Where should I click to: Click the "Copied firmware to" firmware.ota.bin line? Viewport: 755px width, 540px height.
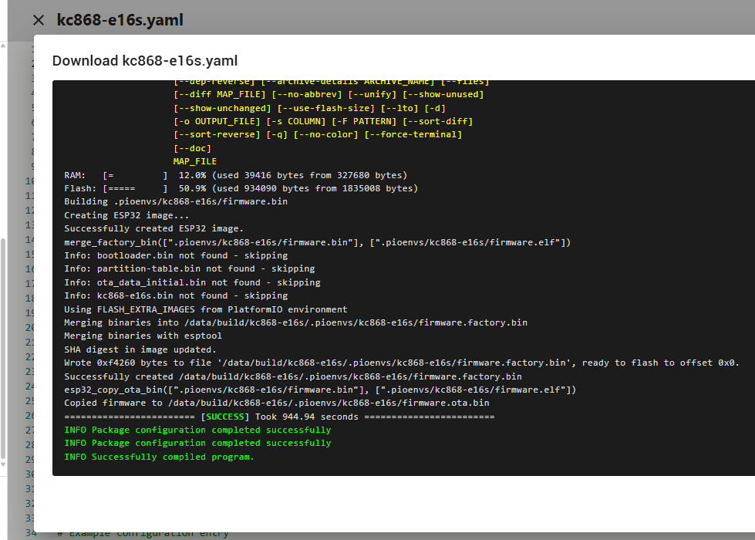click(276, 403)
